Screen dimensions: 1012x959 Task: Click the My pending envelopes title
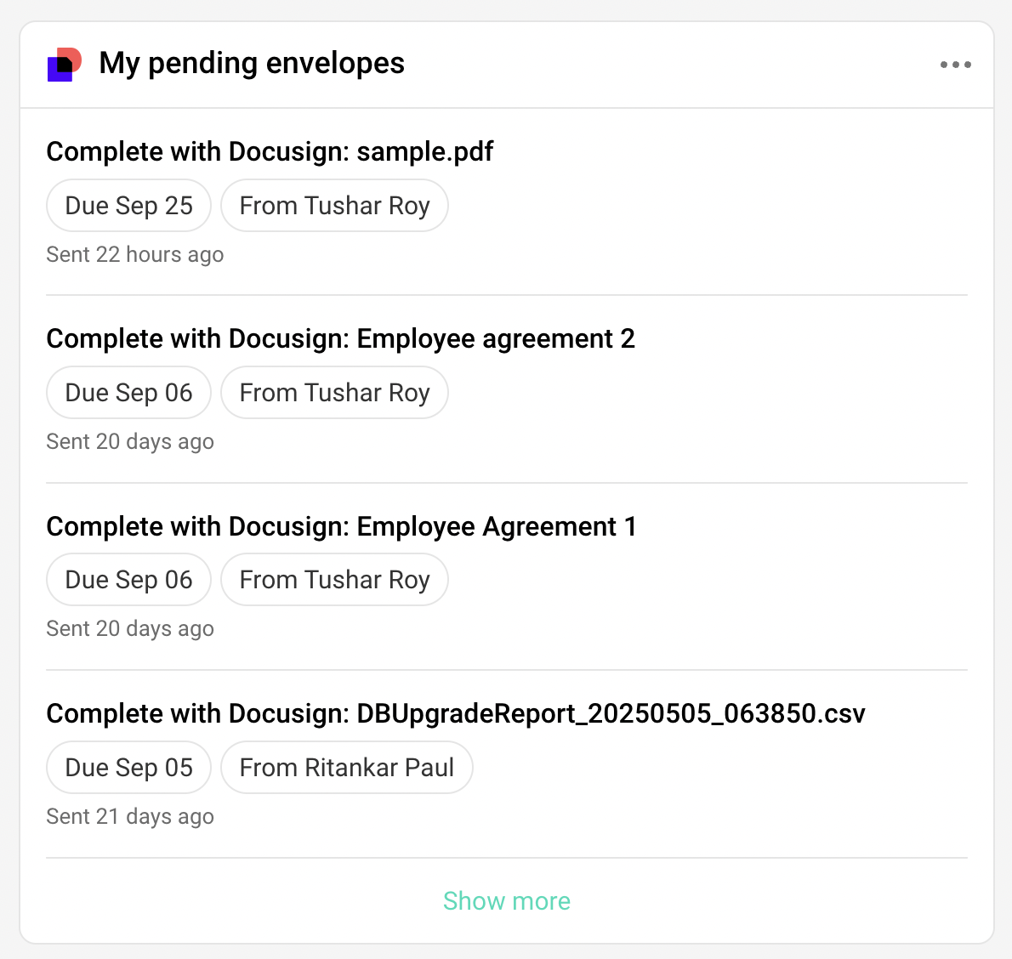(252, 64)
